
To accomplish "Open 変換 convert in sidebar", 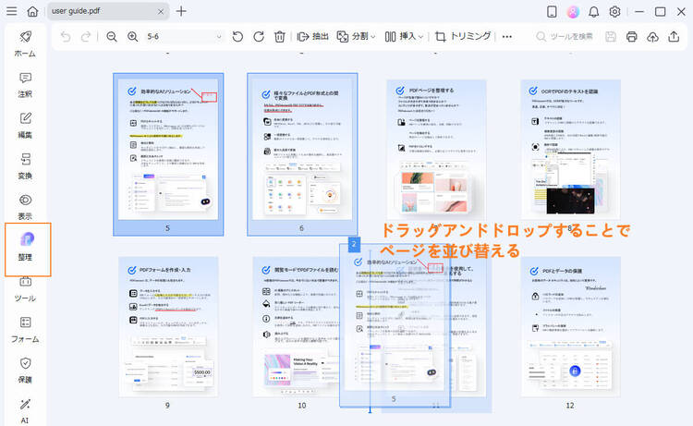I will coord(25,166).
